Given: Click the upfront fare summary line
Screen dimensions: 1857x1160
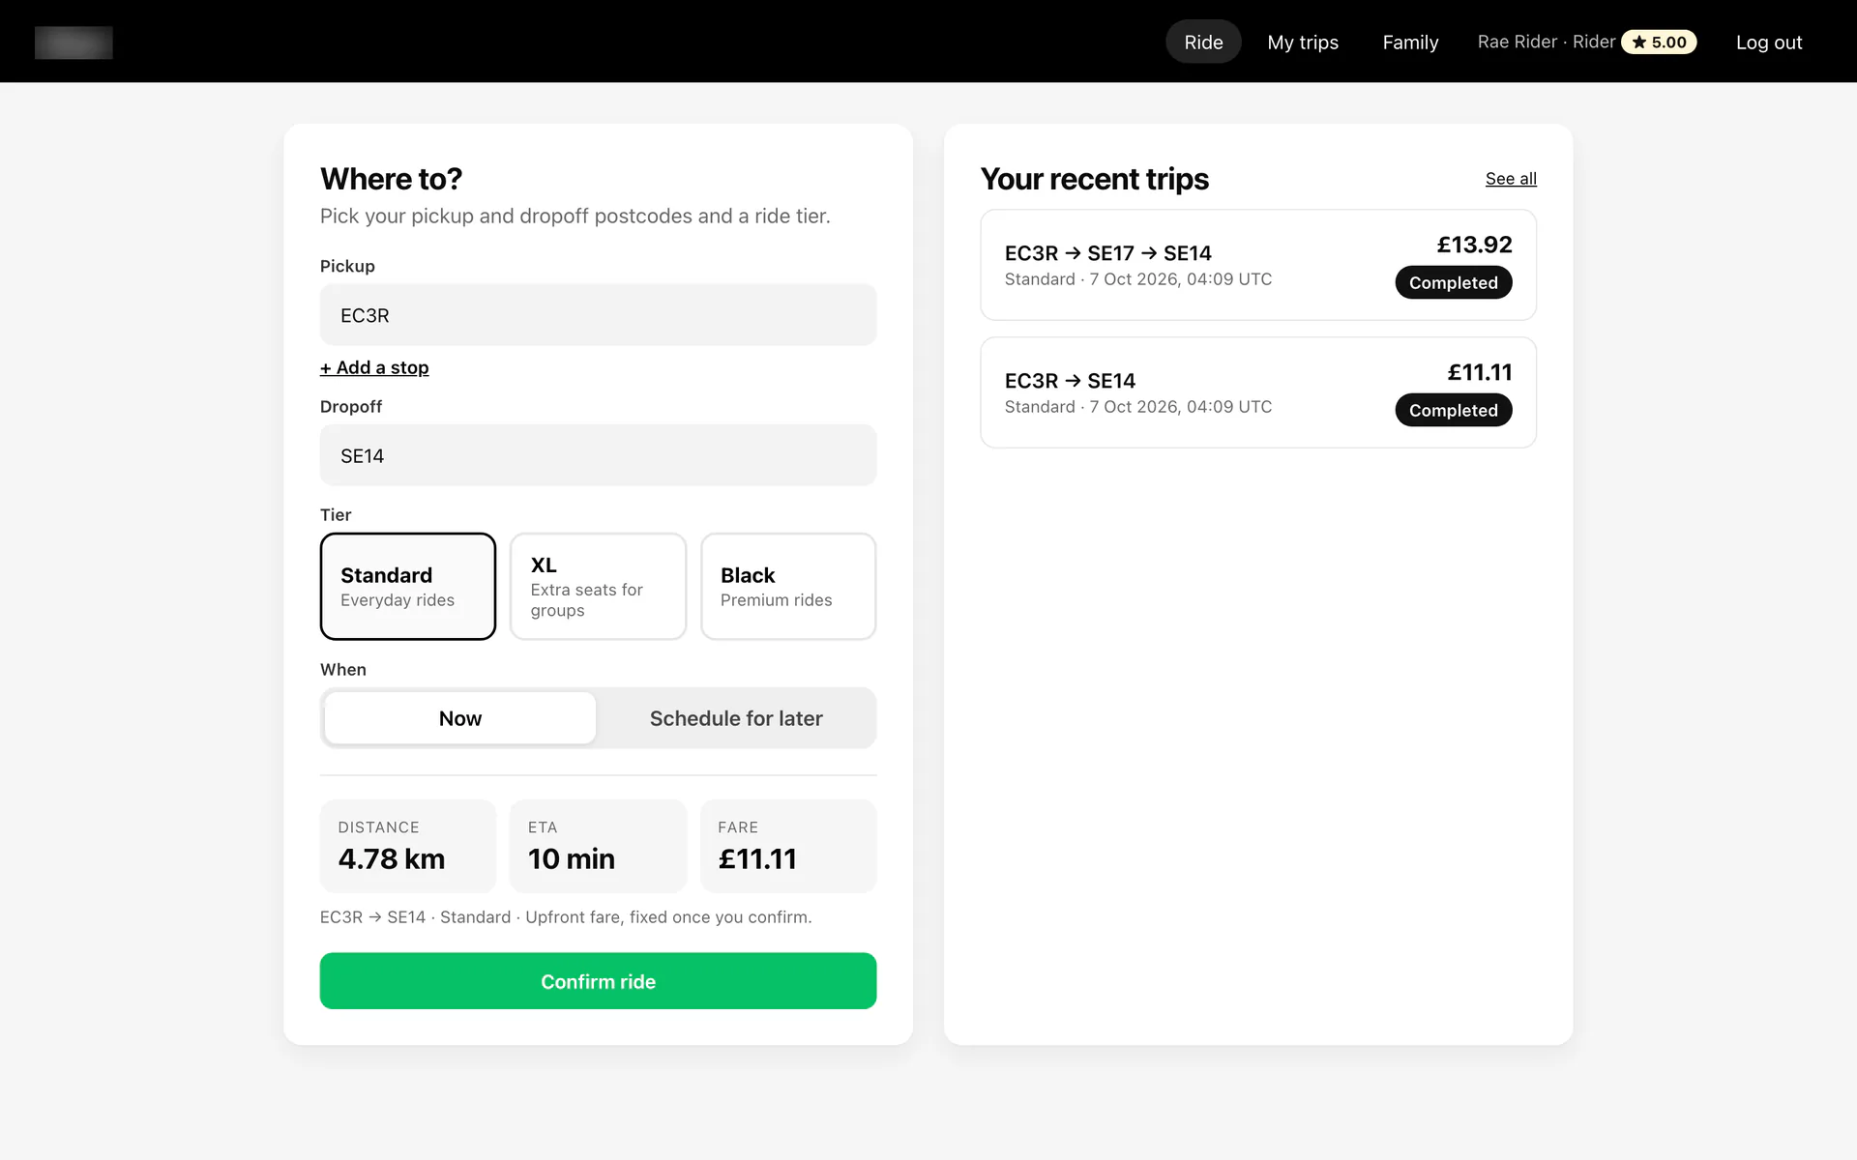Looking at the screenshot, I should point(566,917).
